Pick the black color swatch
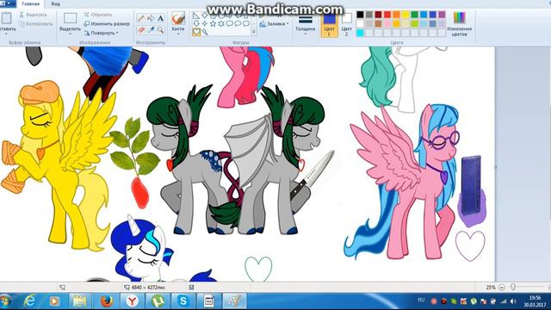 [360, 15]
